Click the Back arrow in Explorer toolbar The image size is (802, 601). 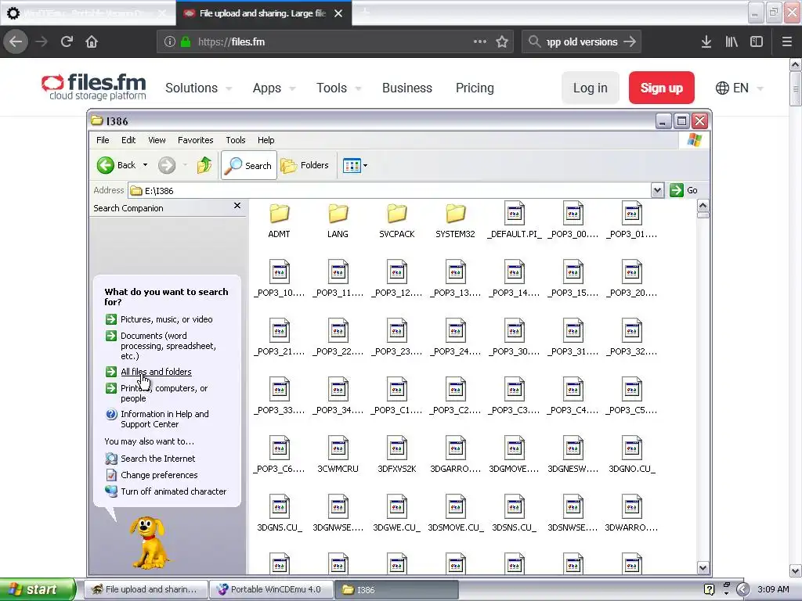click(106, 165)
